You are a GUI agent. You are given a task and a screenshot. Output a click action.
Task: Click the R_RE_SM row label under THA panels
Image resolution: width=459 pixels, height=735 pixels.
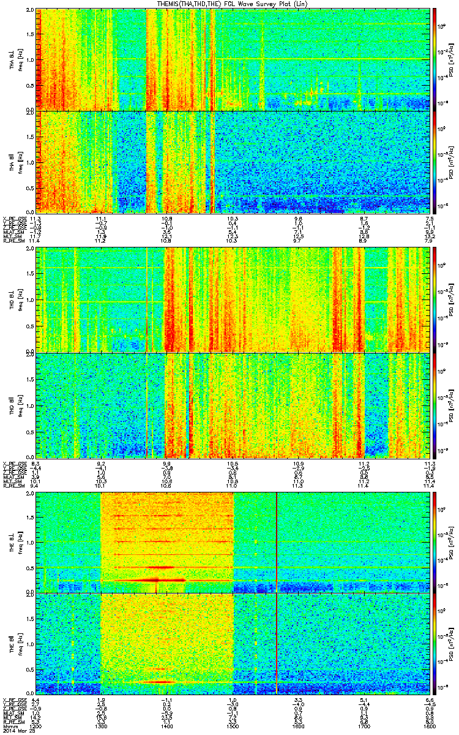[13, 241]
